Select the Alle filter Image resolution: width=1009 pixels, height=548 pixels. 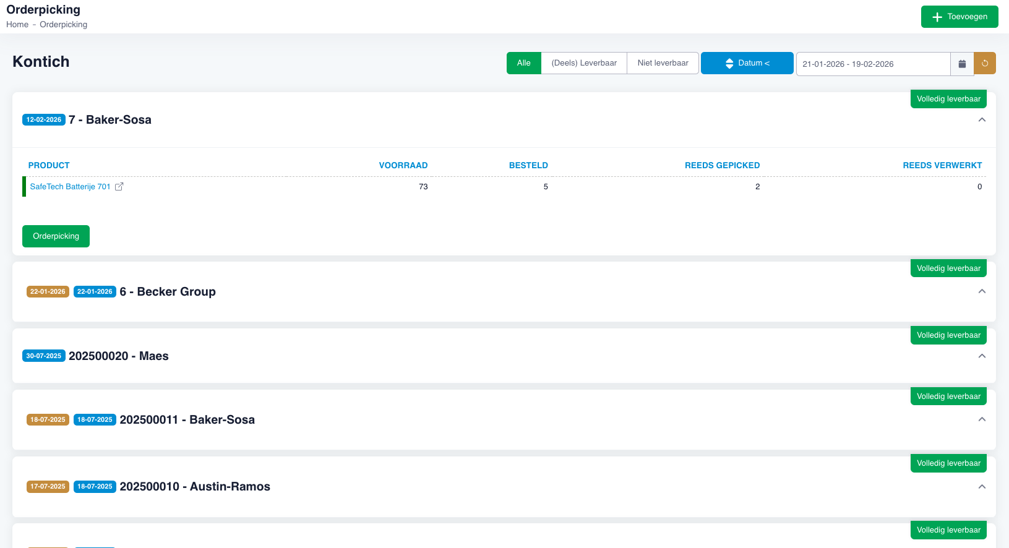click(523, 63)
